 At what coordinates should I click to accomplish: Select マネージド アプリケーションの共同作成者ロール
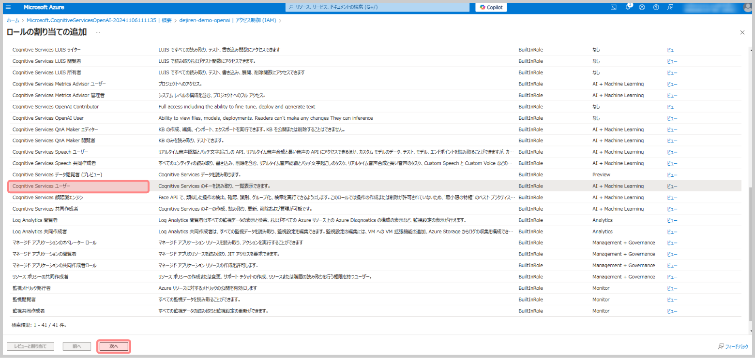[x=55, y=265]
